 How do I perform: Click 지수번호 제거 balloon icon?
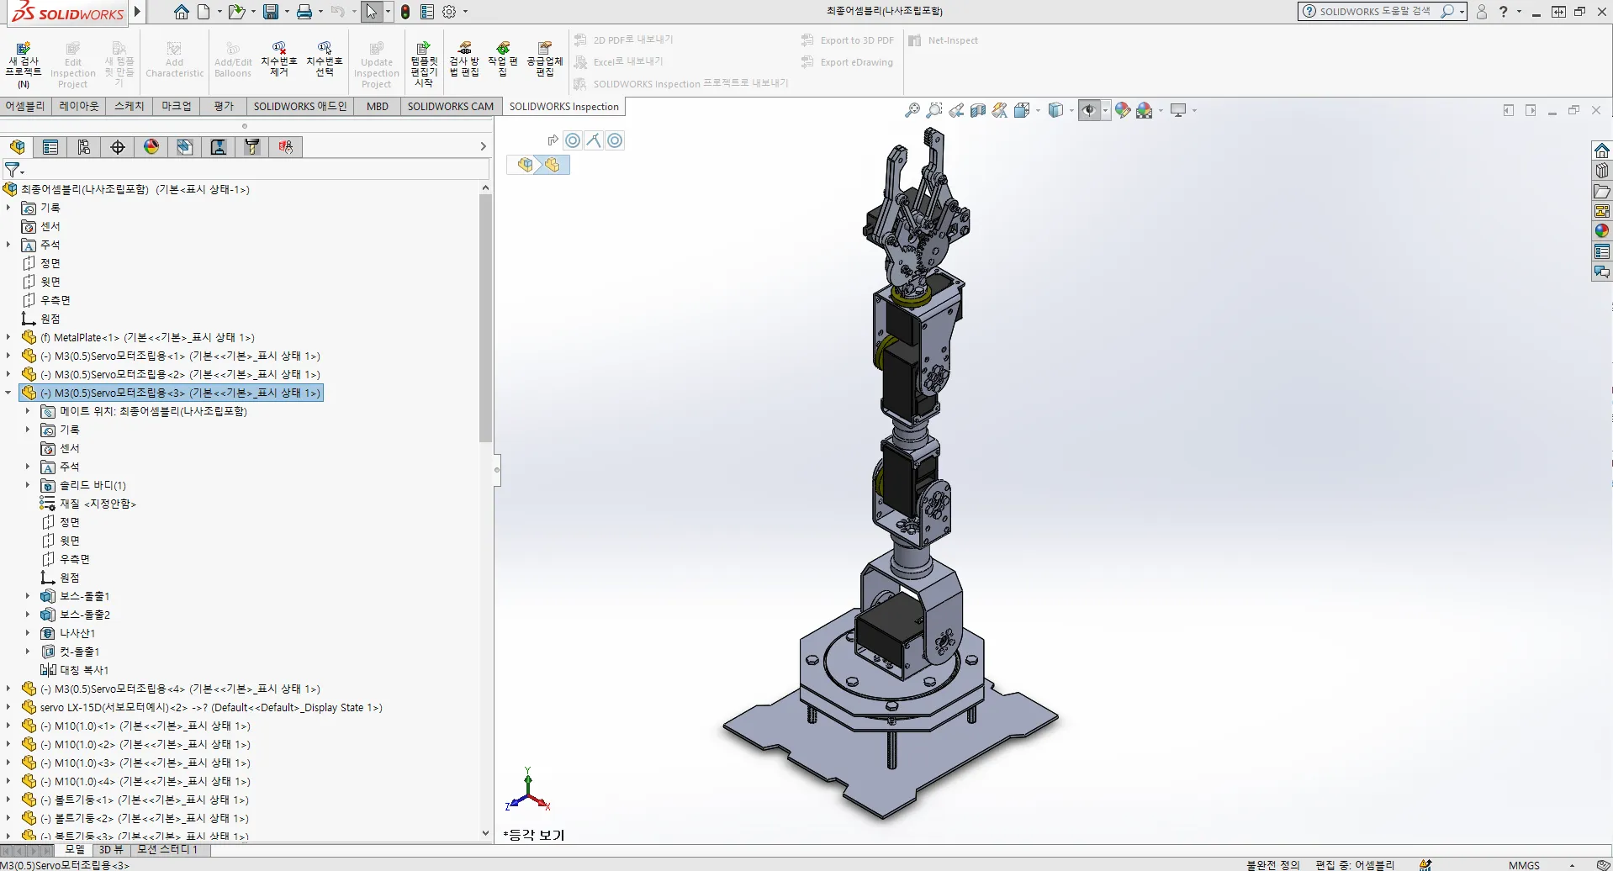click(x=279, y=59)
